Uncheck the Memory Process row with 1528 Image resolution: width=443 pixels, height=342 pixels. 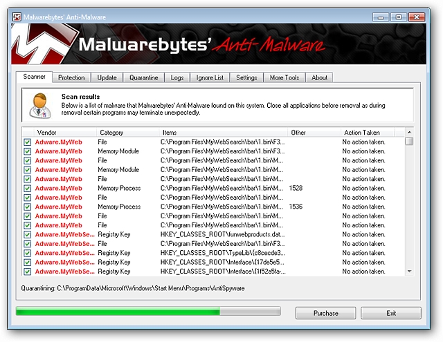point(28,189)
